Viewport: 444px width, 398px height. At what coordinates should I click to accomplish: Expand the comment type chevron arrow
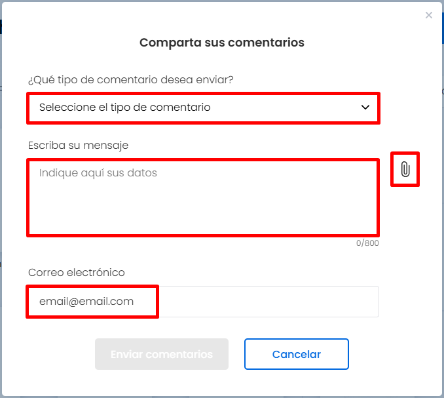pos(365,108)
